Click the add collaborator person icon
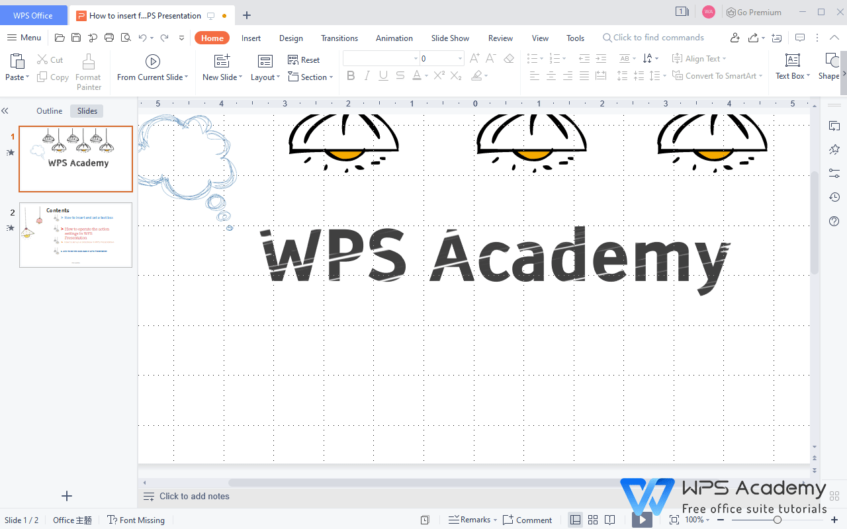This screenshot has height=529, width=847. point(735,38)
